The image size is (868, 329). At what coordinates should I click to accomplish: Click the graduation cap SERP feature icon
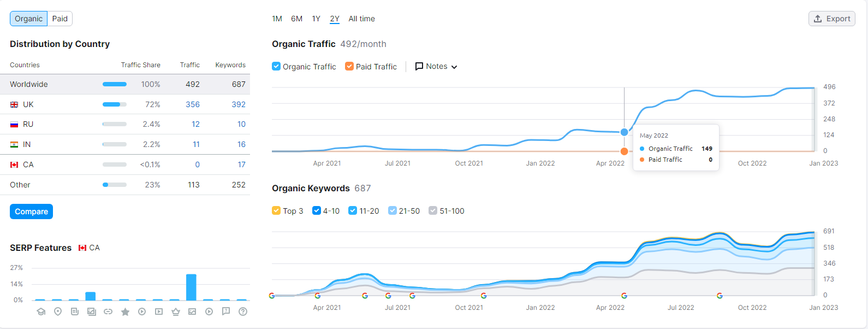[41, 312]
